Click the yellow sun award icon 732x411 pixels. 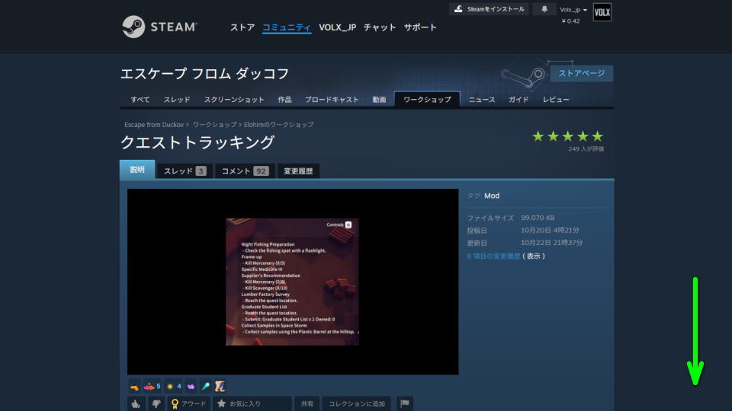coord(171,387)
